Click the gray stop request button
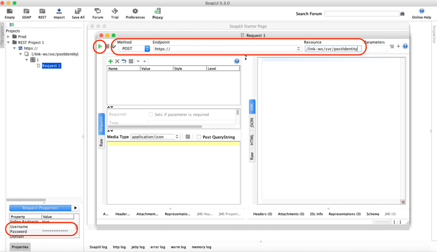Image resolution: width=437 pixels, height=252 pixels. (x=108, y=46)
